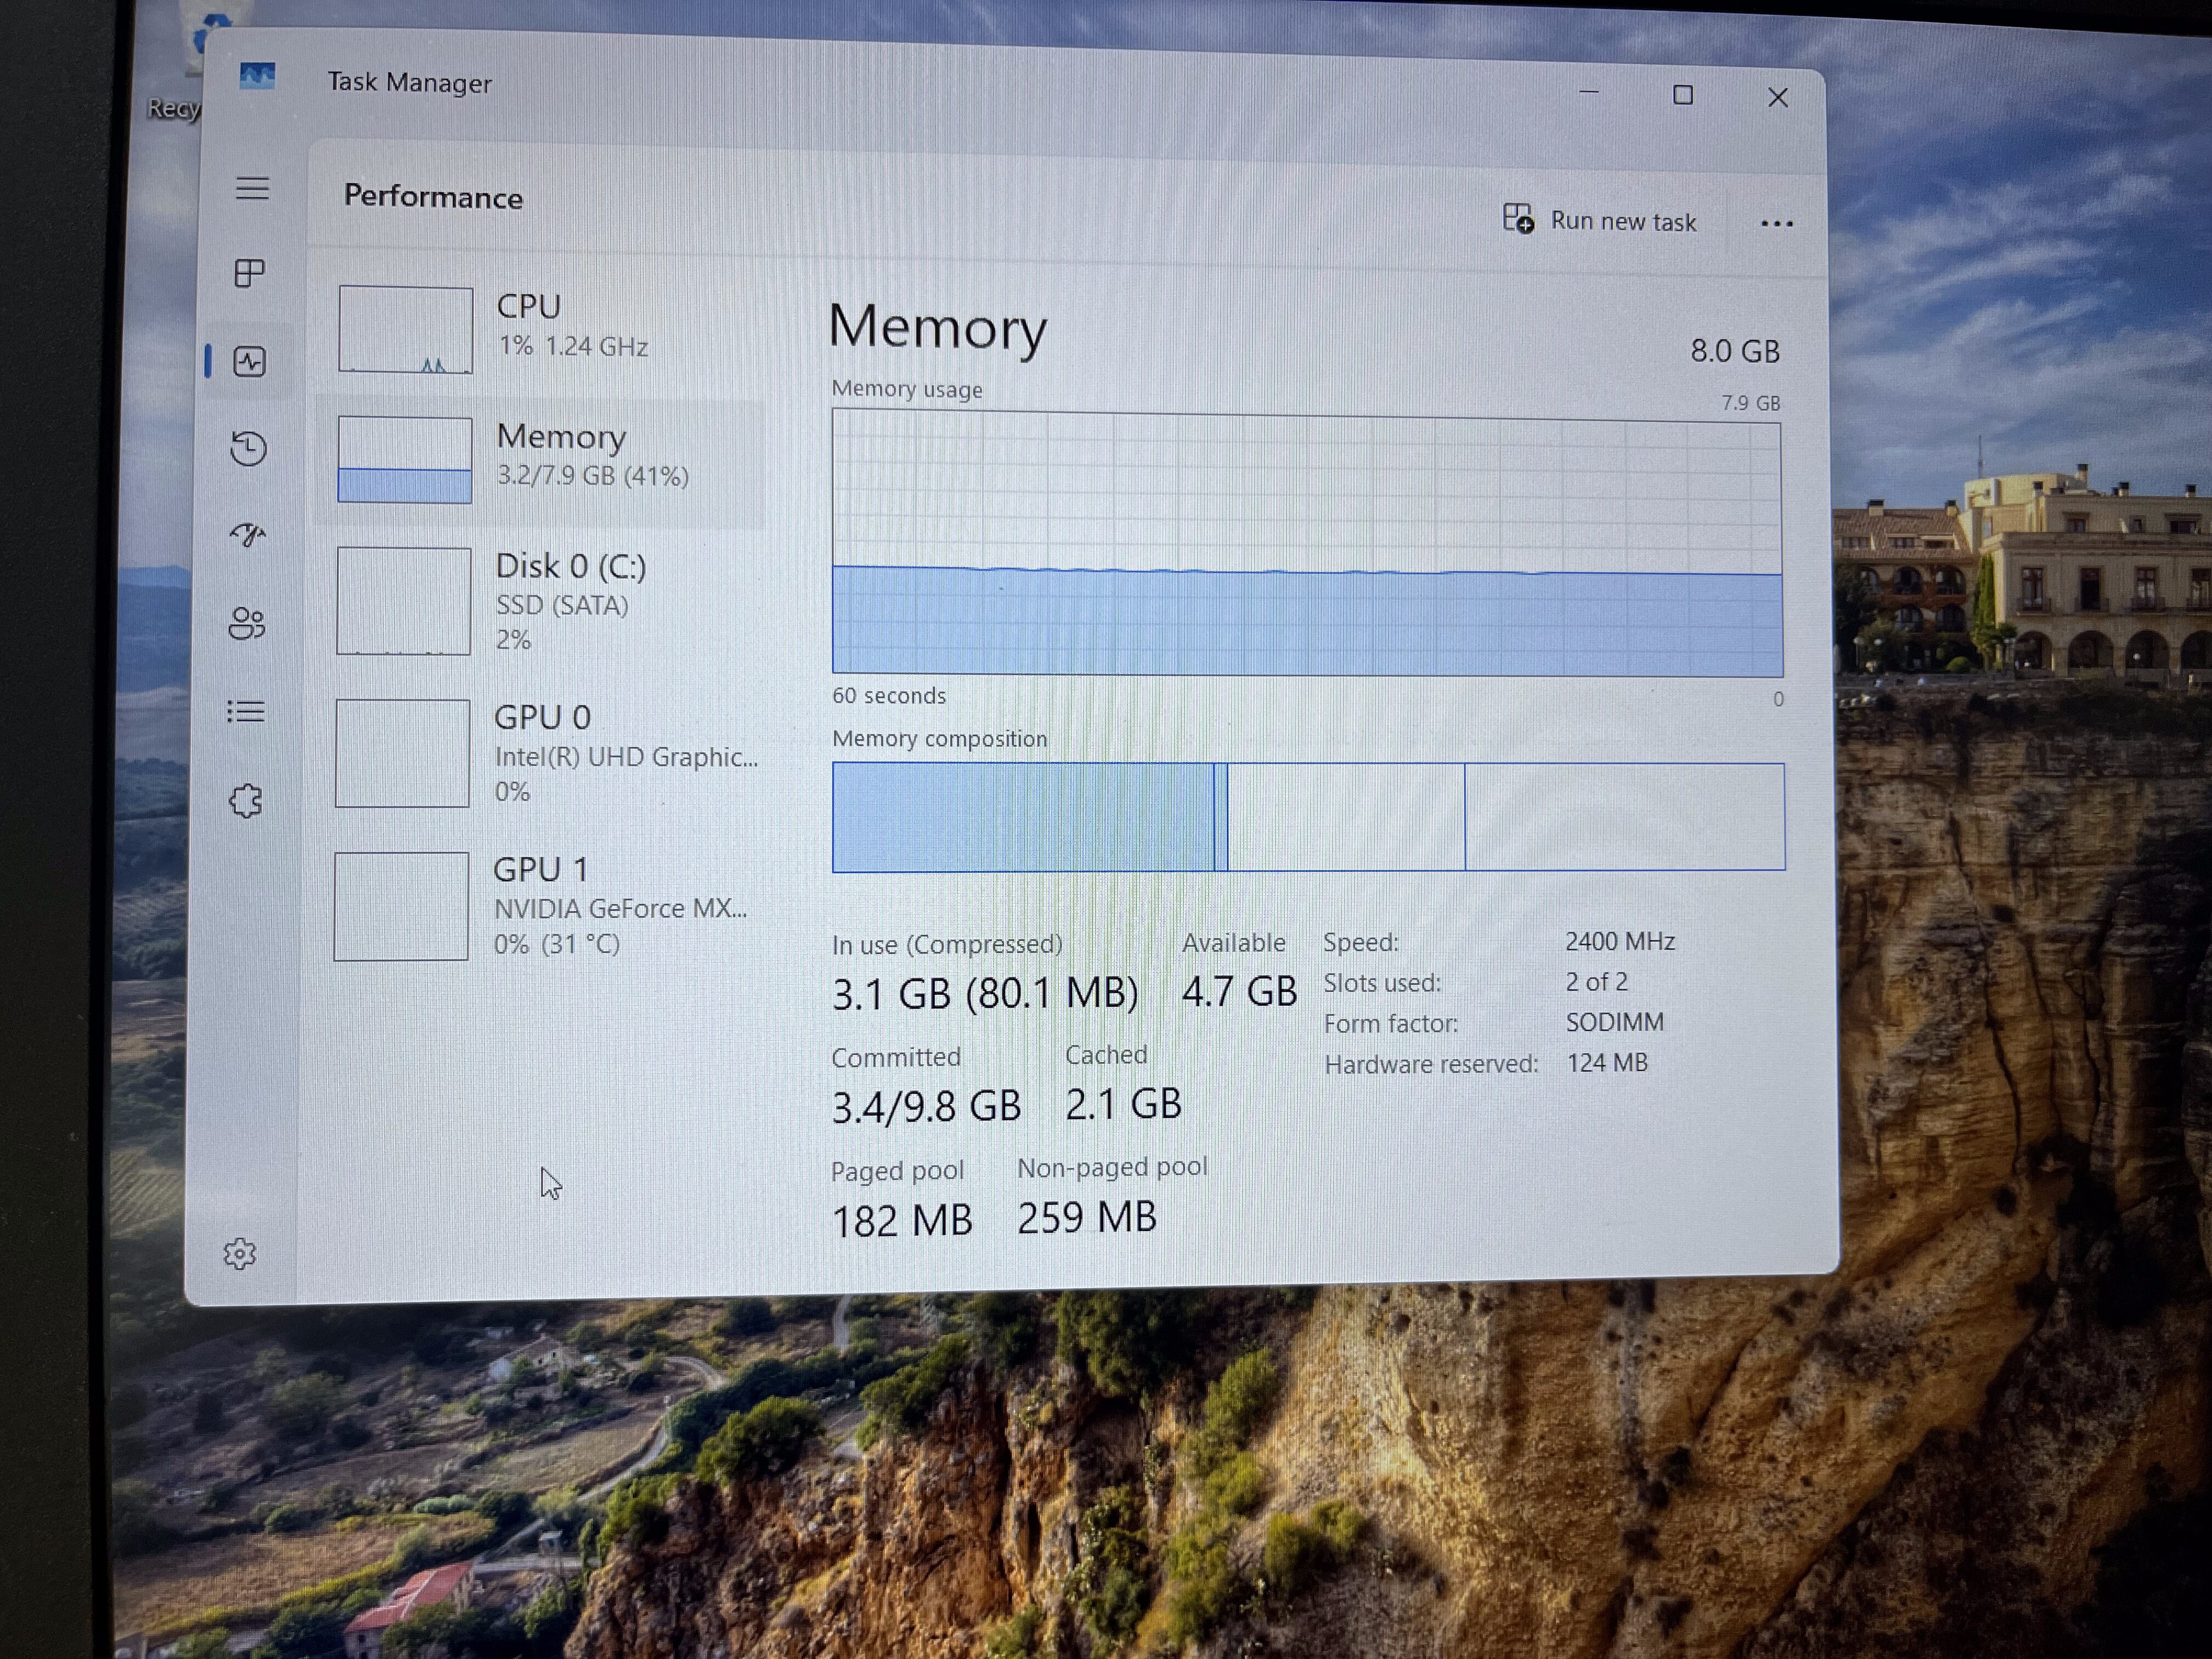Open the Startup apps page icon
The width and height of the screenshot is (2212, 1659).
pyautogui.click(x=248, y=535)
